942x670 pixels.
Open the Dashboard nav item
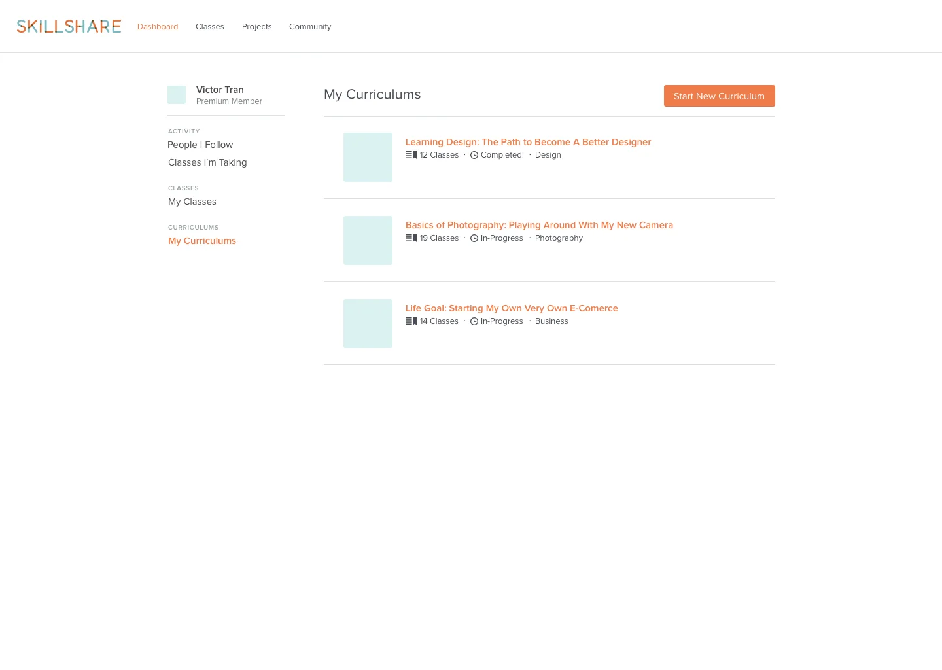click(158, 27)
